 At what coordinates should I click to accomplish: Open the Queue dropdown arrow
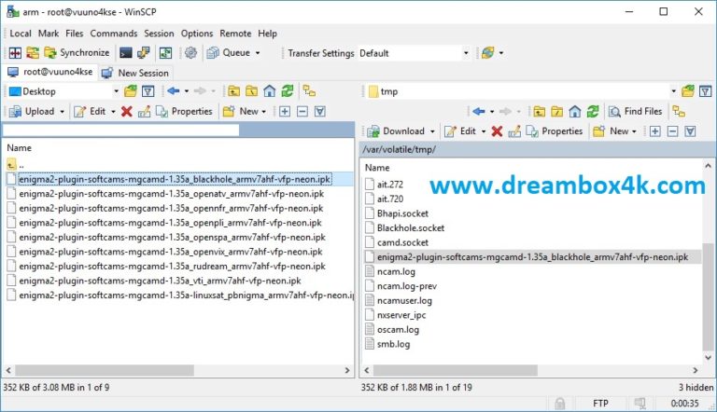click(x=258, y=53)
